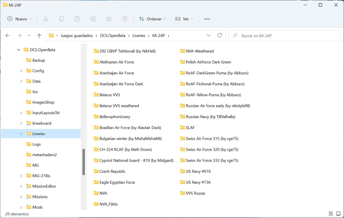Go forward with the right arrow
The width and height of the screenshot is (344, 218).
click(19, 36)
